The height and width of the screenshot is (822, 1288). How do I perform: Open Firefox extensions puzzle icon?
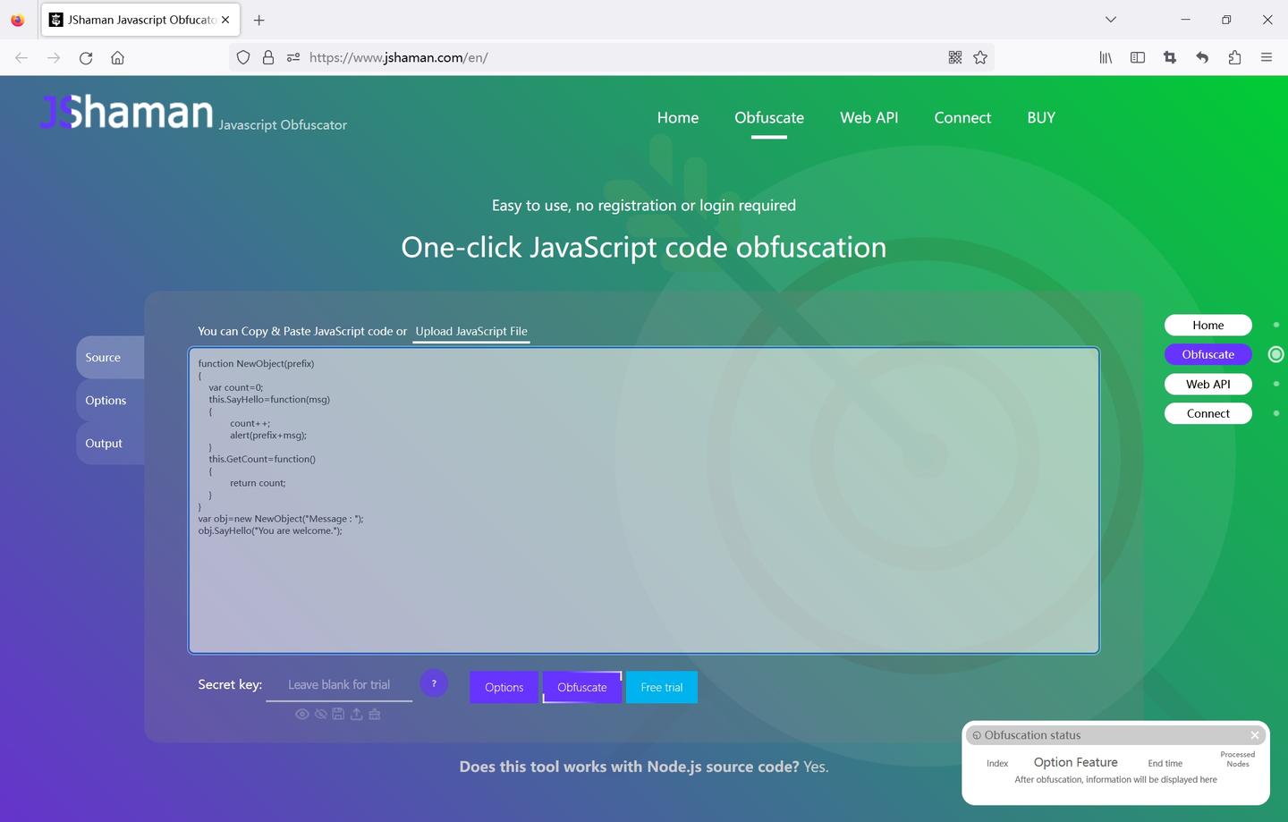(1234, 57)
